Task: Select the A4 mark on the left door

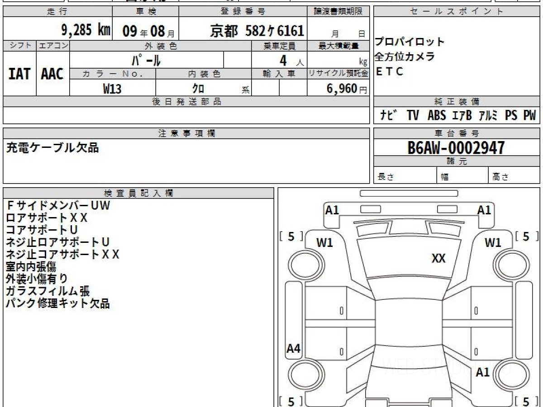Action: [x=294, y=349]
